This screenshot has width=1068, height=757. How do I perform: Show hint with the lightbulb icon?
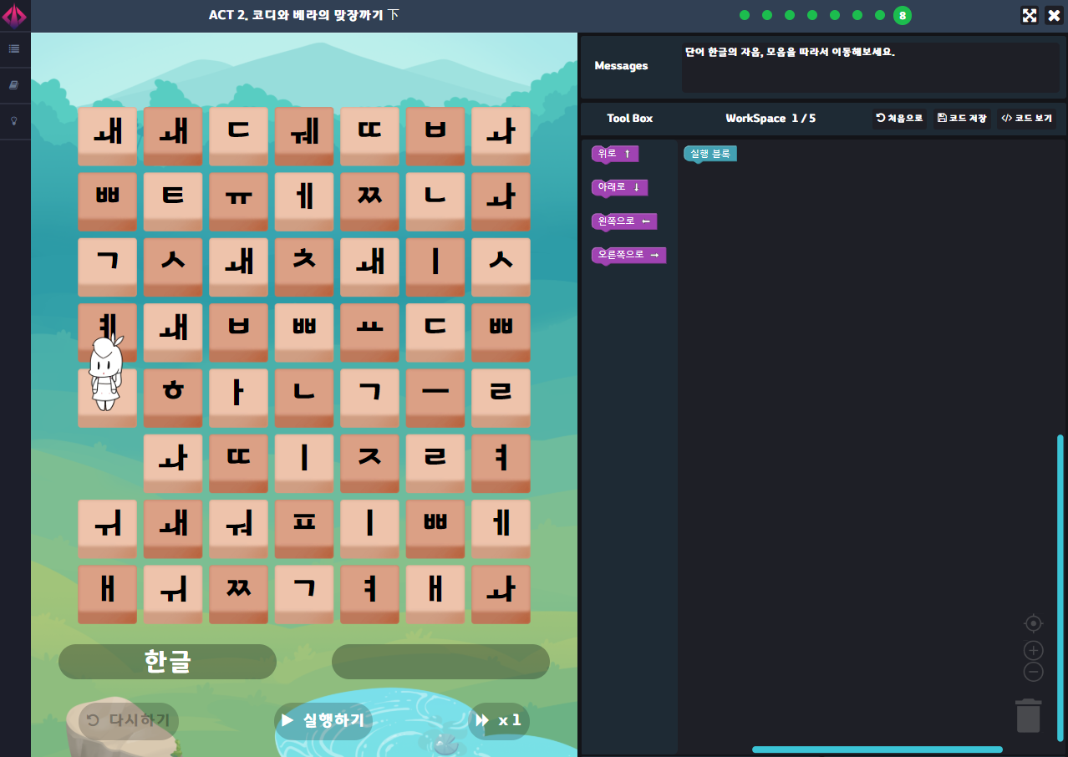coord(14,121)
